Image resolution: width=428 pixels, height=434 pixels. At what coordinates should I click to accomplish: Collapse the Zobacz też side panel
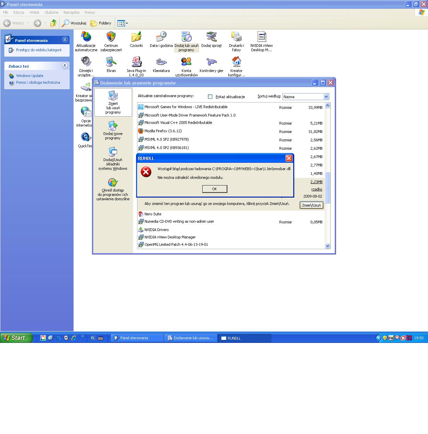(x=65, y=66)
